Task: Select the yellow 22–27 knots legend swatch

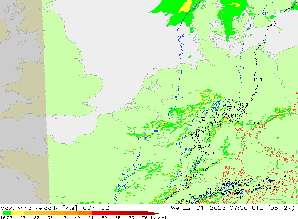Action: [18, 213]
